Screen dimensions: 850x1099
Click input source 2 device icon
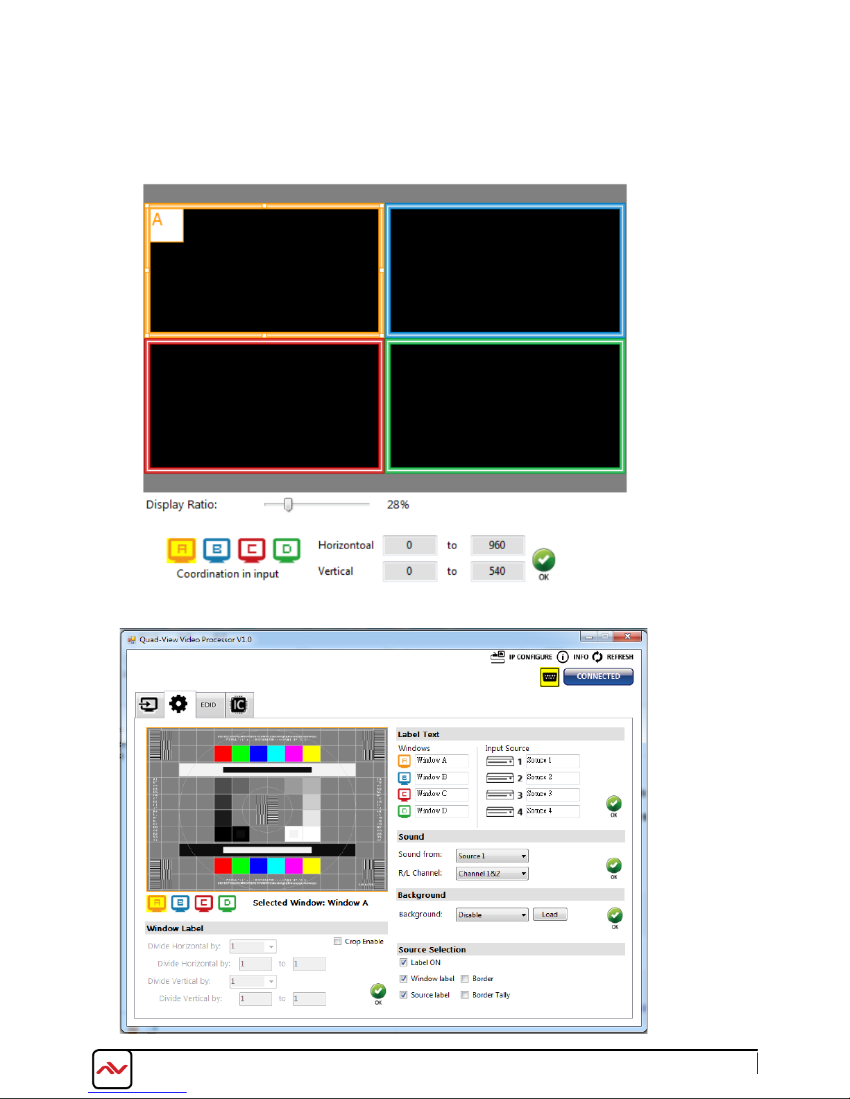[500, 778]
